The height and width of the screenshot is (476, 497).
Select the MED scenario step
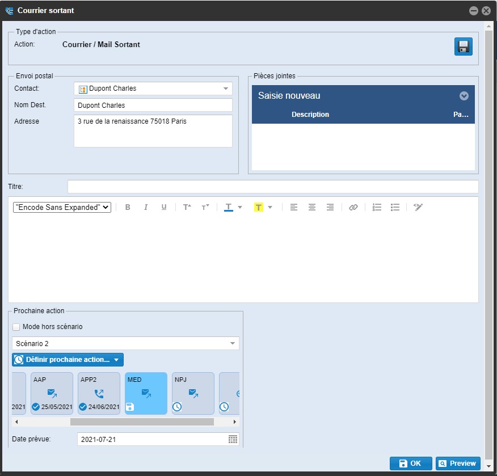pos(146,393)
